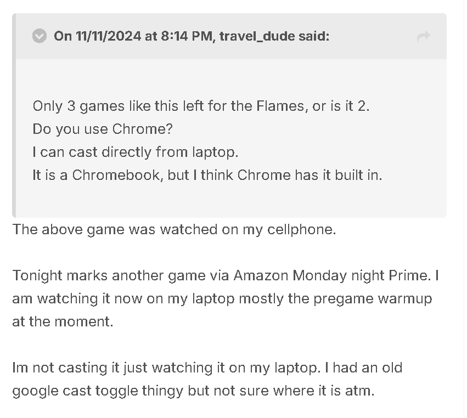
Task: Click the line starting "It is a Chromebook"
Action: (x=207, y=175)
